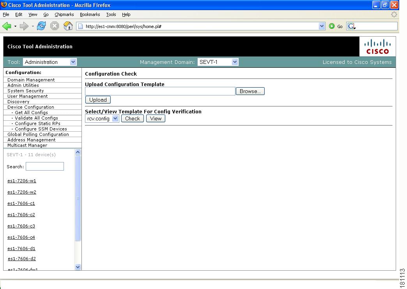
Task: Open the Tool selection dropdown
Action: pyautogui.click(x=50, y=62)
